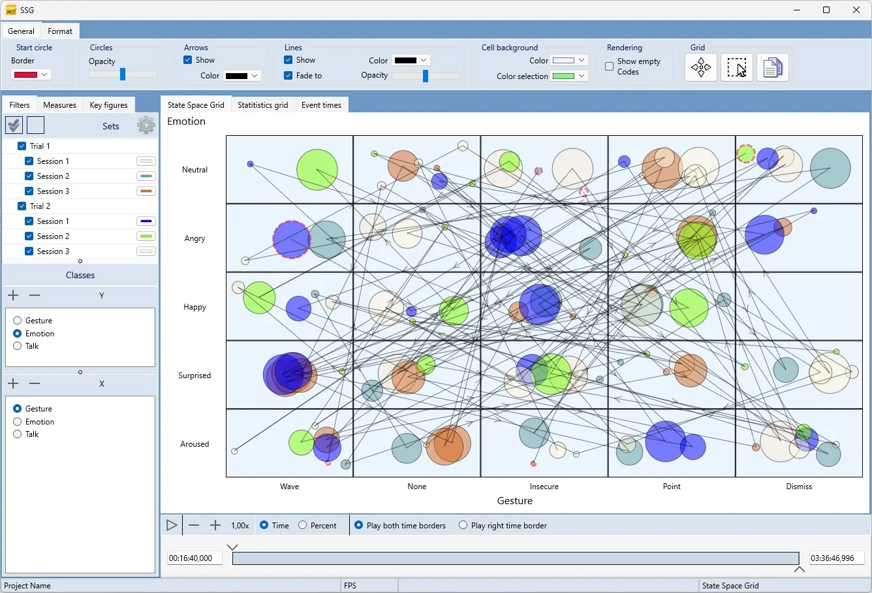Screen dimensions: 872x593
Task: Open the Format ribbon tab
Action: point(59,31)
